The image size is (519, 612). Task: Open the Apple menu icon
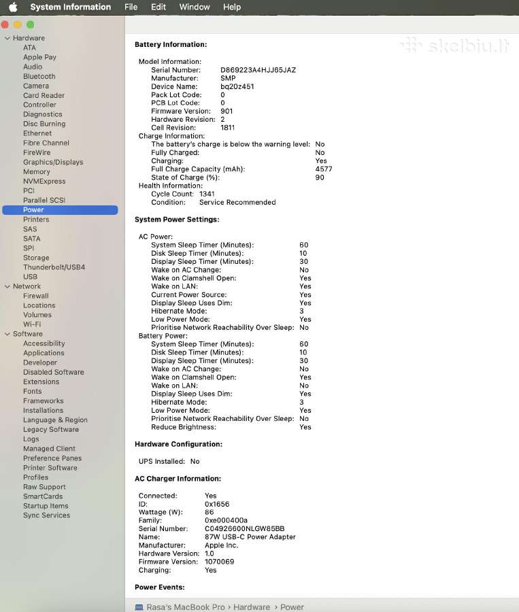pyautogui.click(x=13, y=7)
